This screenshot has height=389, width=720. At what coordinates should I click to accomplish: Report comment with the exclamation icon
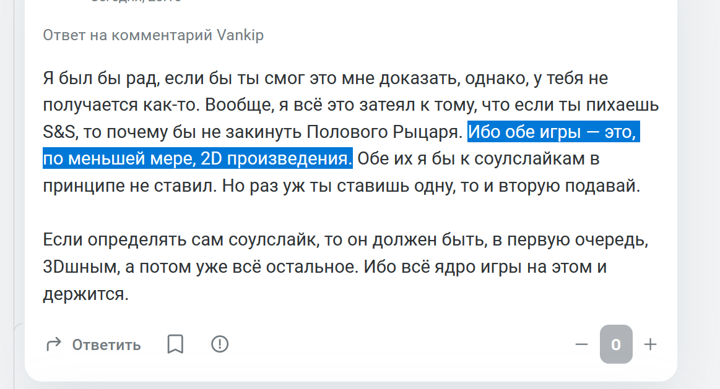[220, 344]
